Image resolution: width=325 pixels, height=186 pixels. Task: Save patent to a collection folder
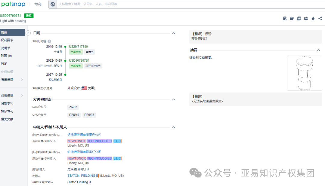pos(292,18)
